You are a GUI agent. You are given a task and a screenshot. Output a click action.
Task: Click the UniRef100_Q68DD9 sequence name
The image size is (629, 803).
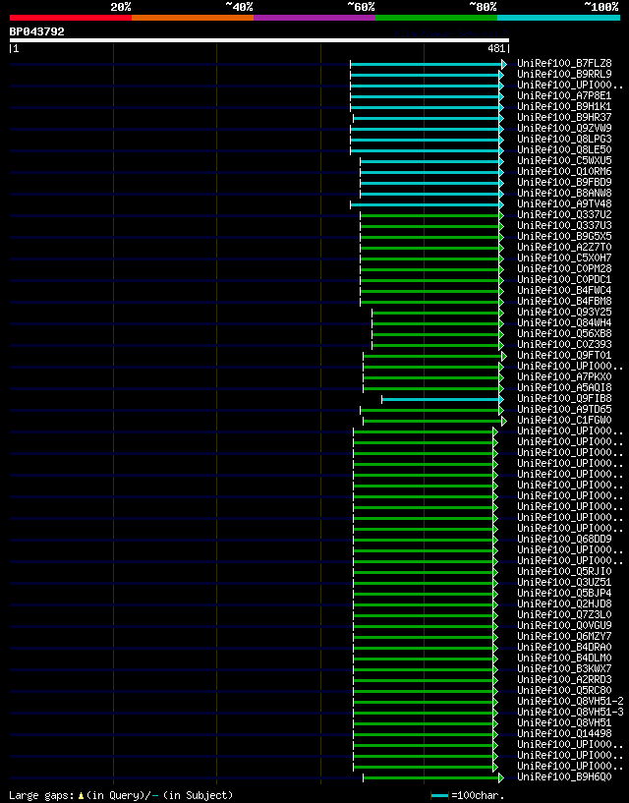pos(564,539)
